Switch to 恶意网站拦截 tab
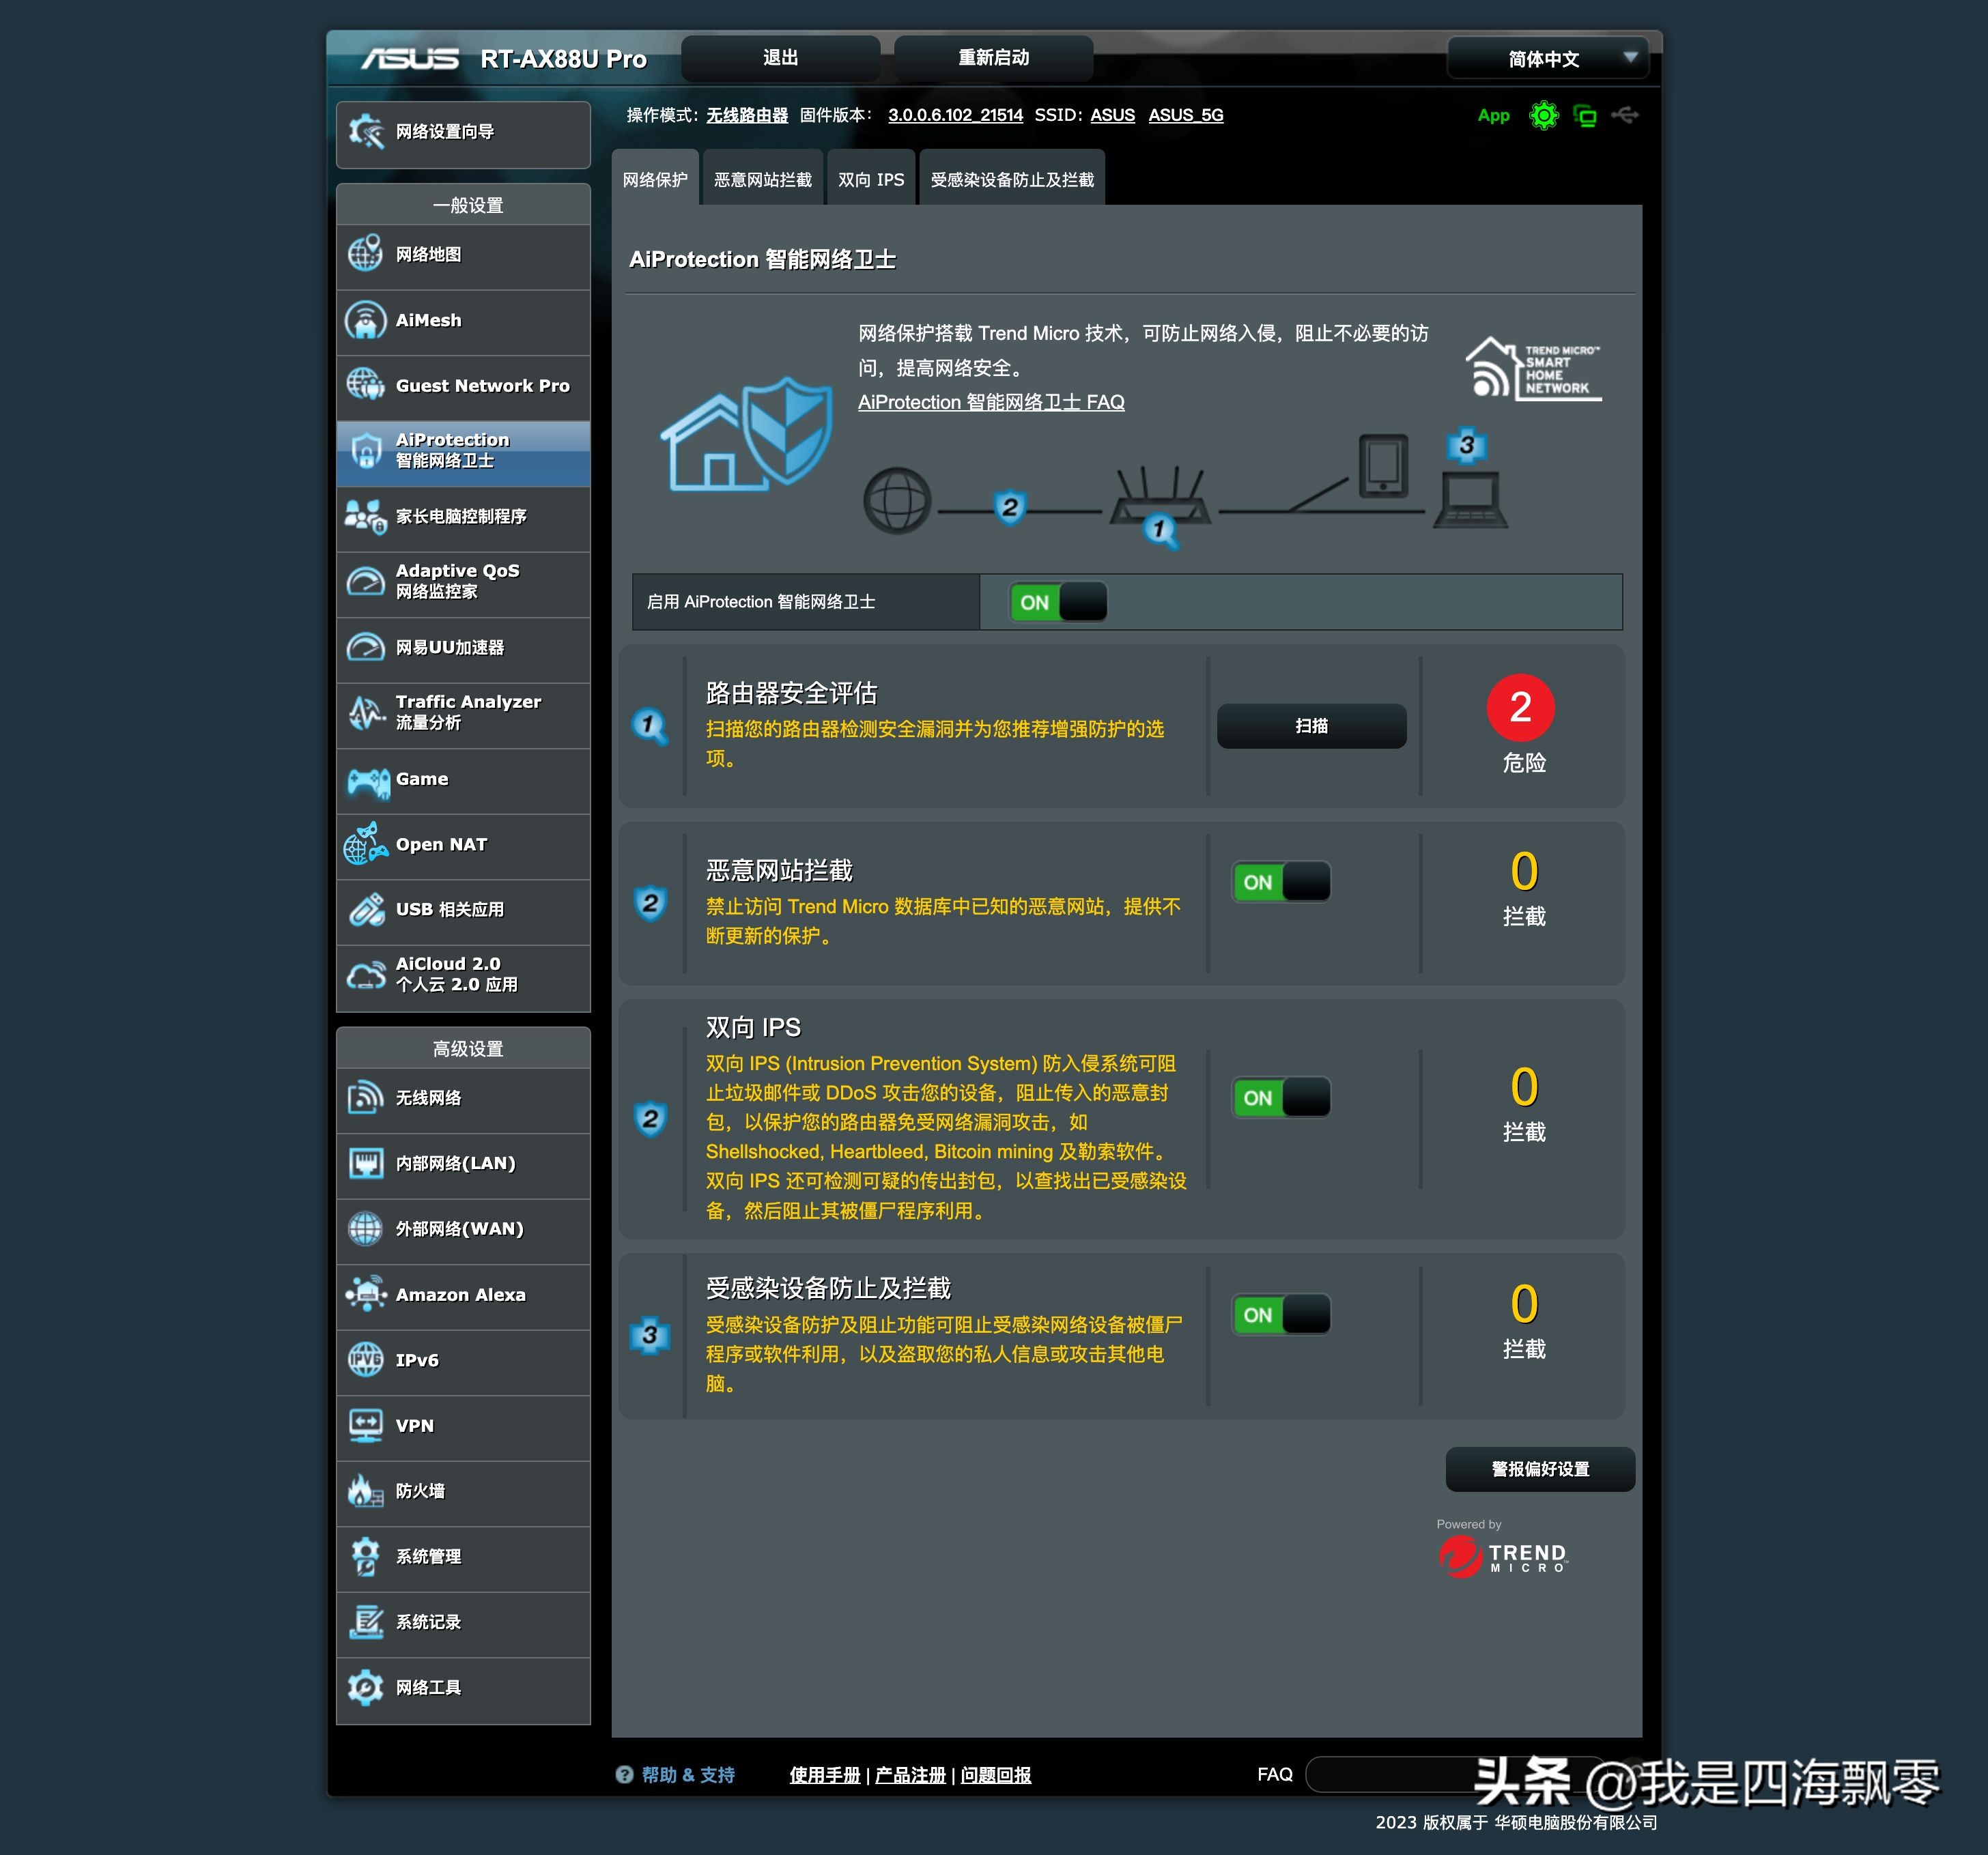Viewport: 1988px width, 1855px height. tap(763, 179)
